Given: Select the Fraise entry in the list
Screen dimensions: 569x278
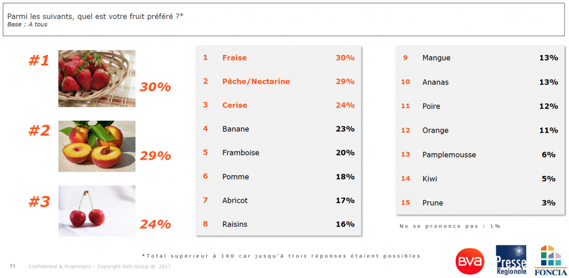Looking at the screenshot, I should click(x=278, y=58).
